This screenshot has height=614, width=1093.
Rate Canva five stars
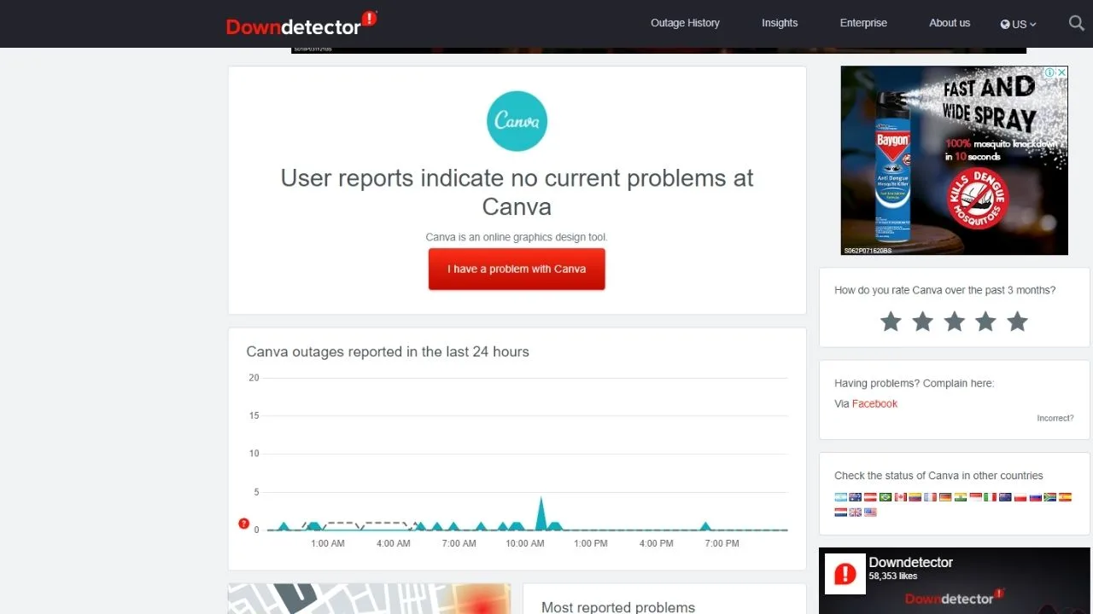click(1017, 321)
